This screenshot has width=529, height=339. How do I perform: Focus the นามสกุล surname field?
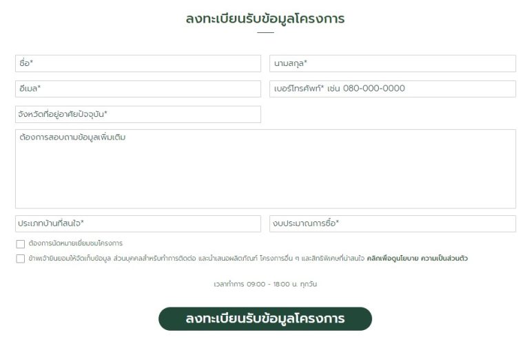click(393, 63)
